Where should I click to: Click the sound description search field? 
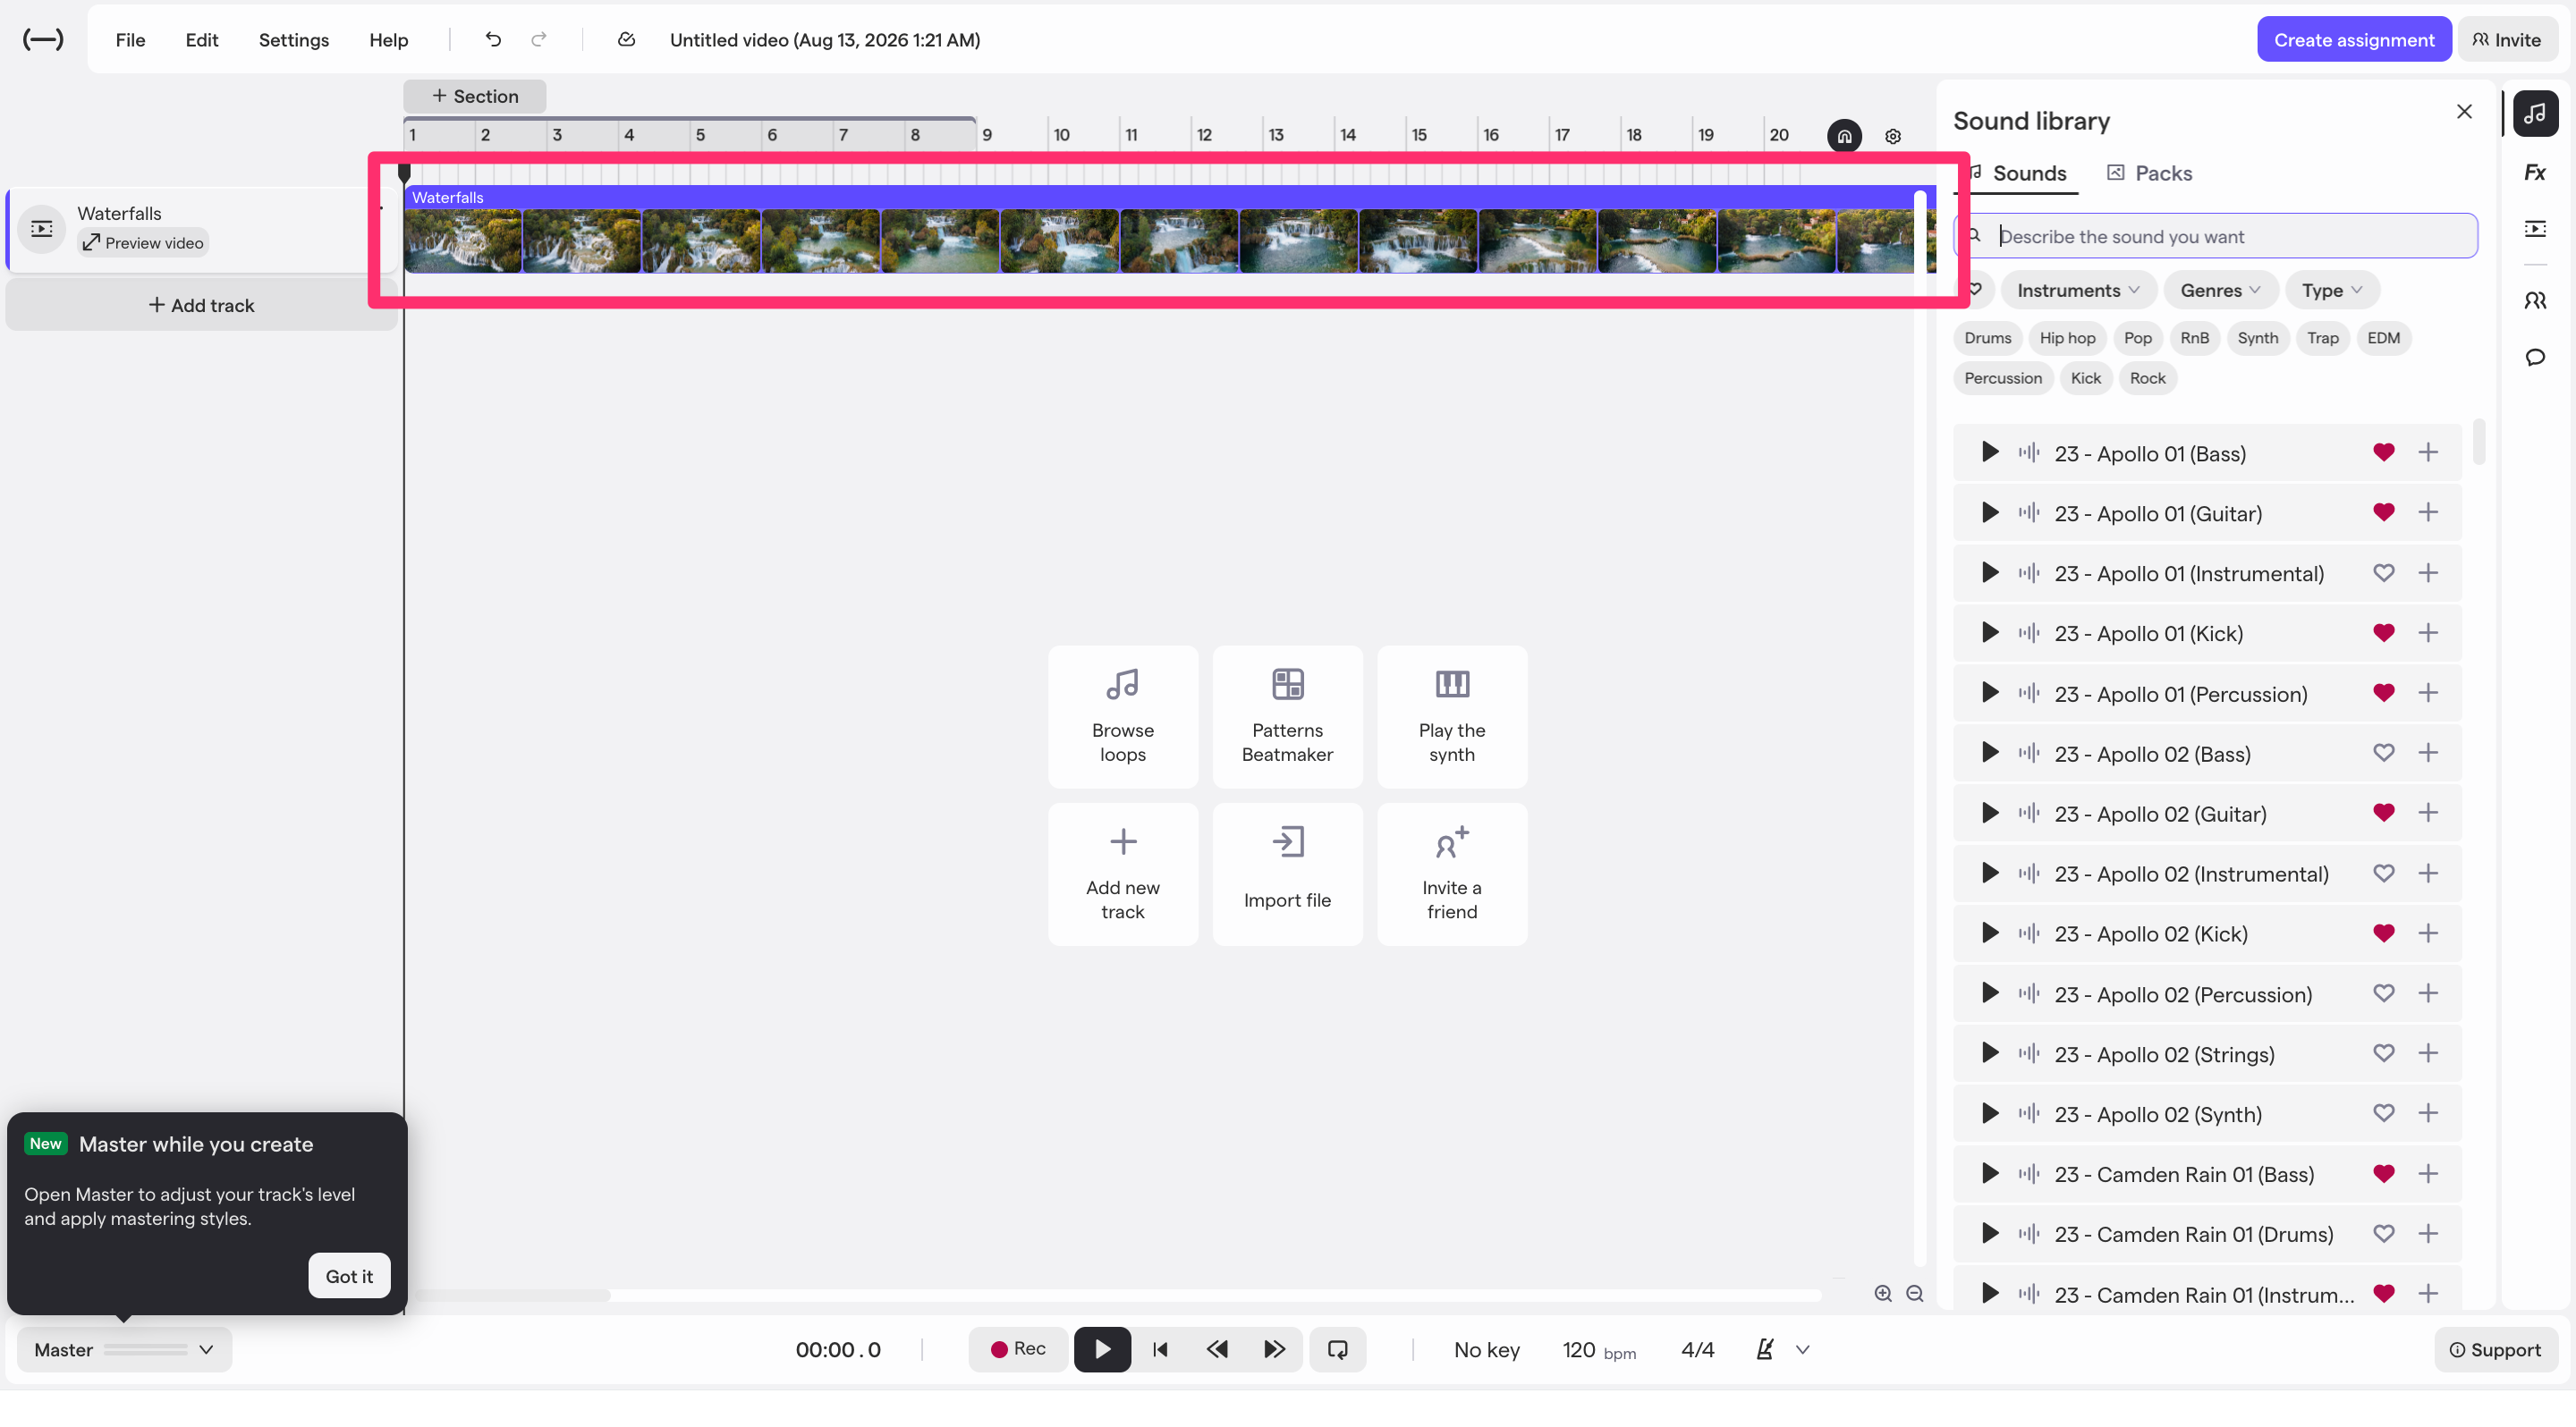coord(2216,236)
